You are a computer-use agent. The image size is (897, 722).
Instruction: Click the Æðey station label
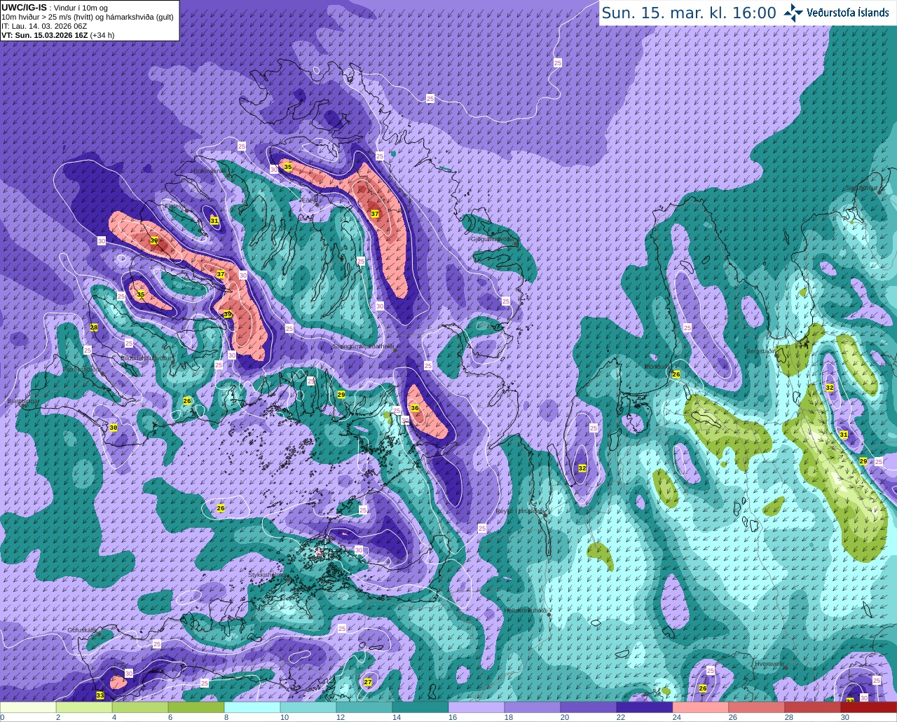point(308,200)
